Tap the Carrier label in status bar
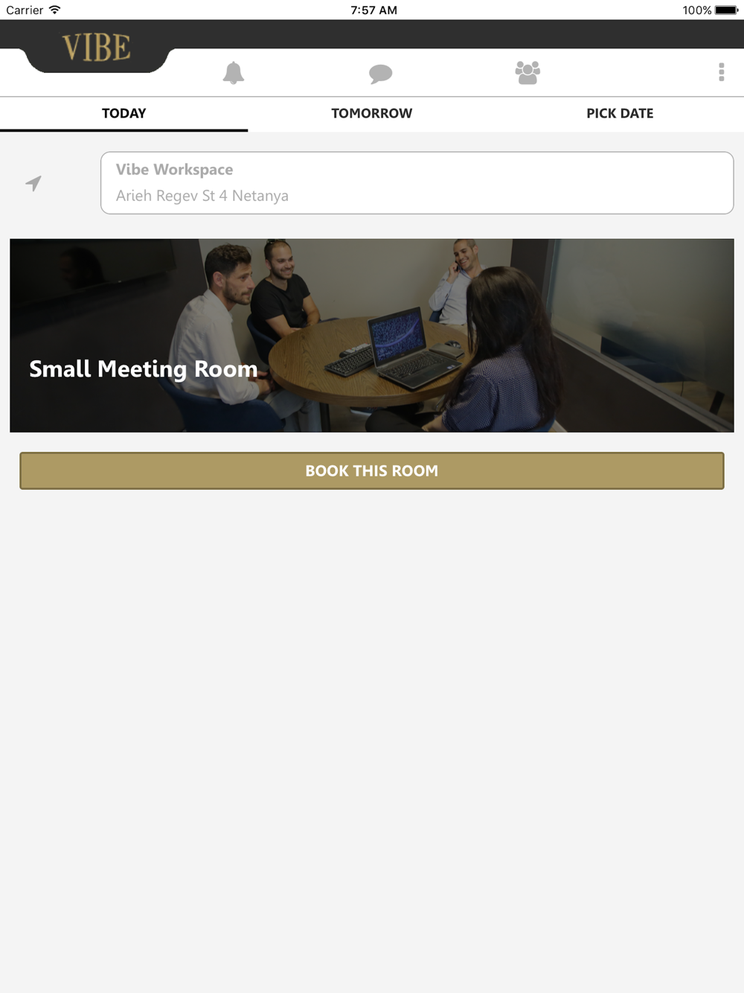This screenshot has width=744, height=993. click(x=25, y=10)
